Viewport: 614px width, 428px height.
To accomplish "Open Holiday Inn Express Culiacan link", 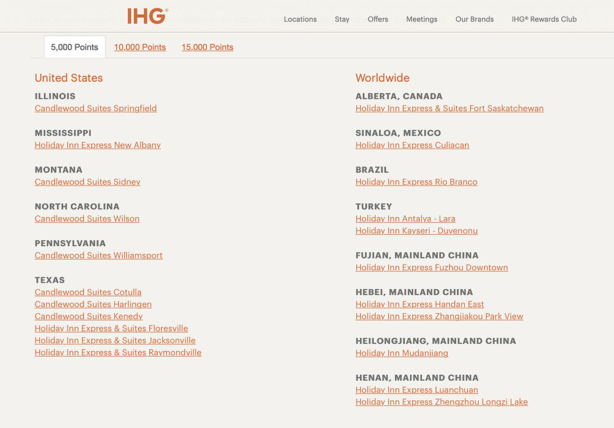I will coord(413,146).
